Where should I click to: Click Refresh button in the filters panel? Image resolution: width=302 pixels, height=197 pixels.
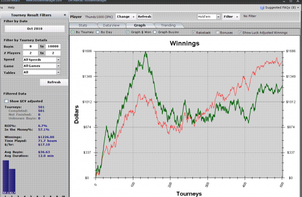pyautogui.click(x=54, y=82)
